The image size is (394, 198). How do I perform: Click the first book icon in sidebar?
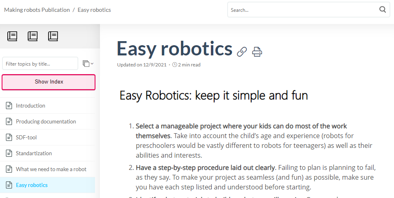click(12, 36)
